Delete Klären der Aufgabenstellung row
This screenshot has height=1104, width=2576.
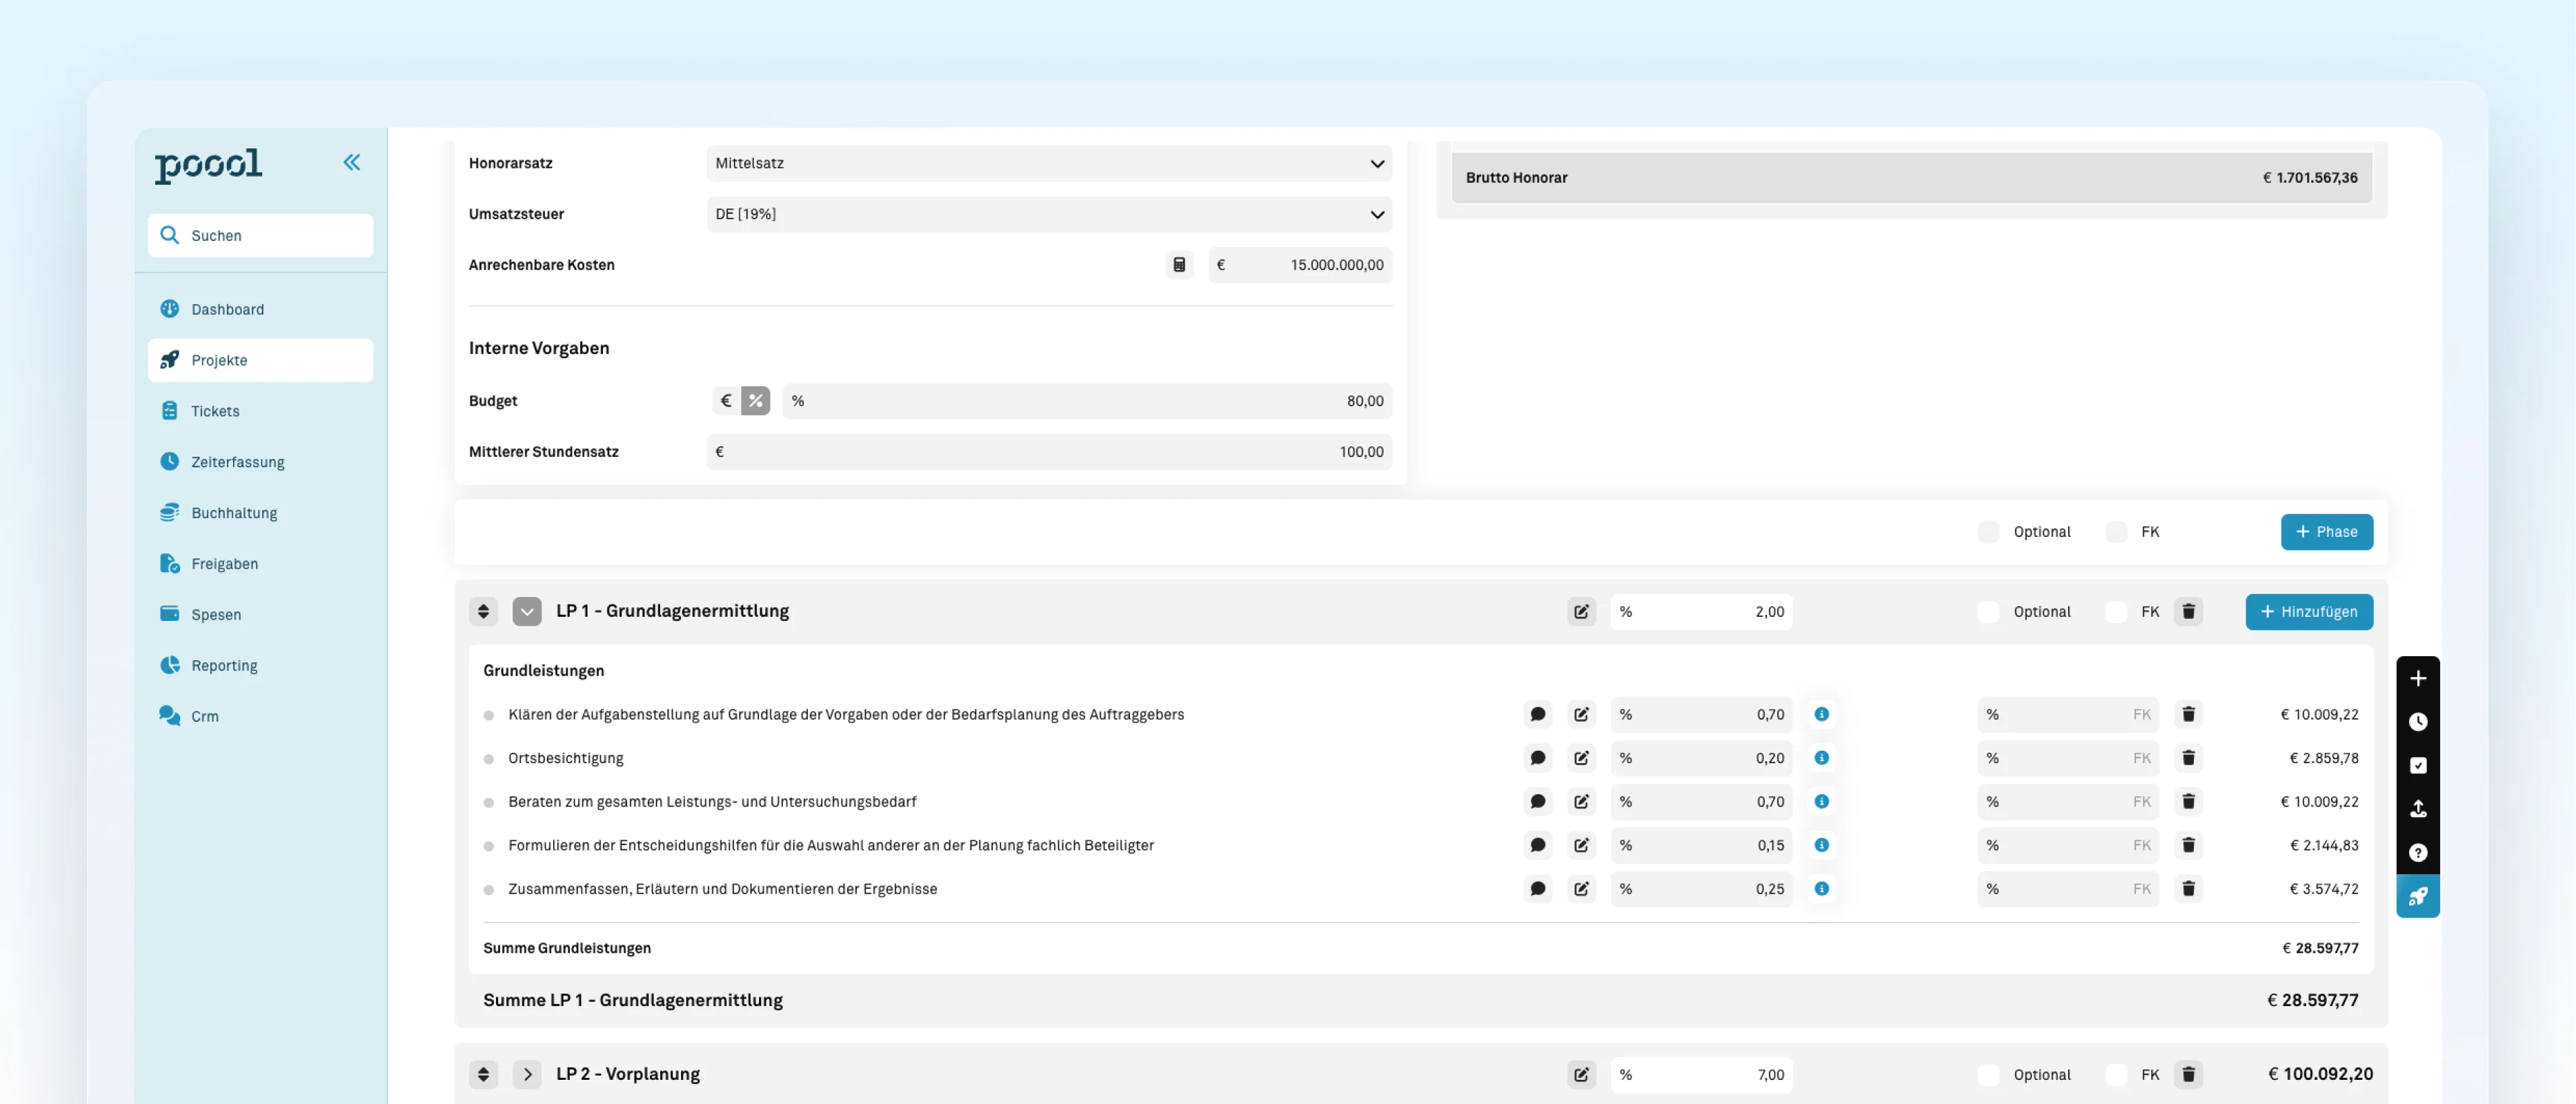[2188, 714]
